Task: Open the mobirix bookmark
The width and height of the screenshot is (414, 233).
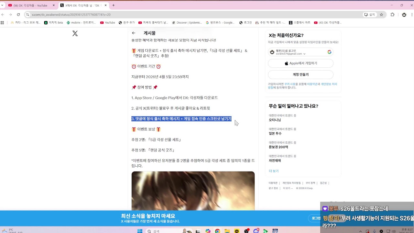Action: (x=81, y=23)
